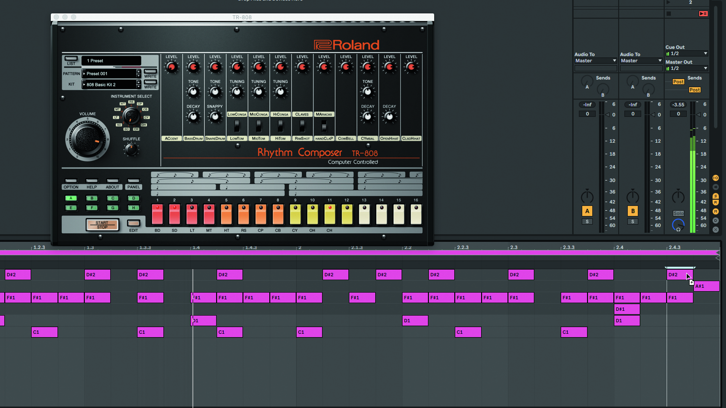Click the SnareDrum level knob
The image size is (726, 408).
215,68
